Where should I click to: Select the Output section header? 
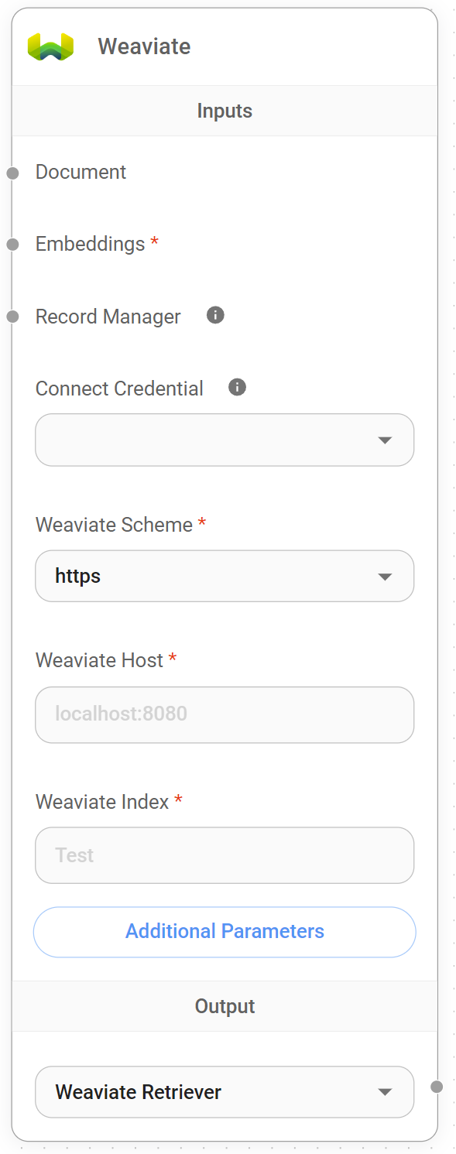click(x=225, y=1005)
